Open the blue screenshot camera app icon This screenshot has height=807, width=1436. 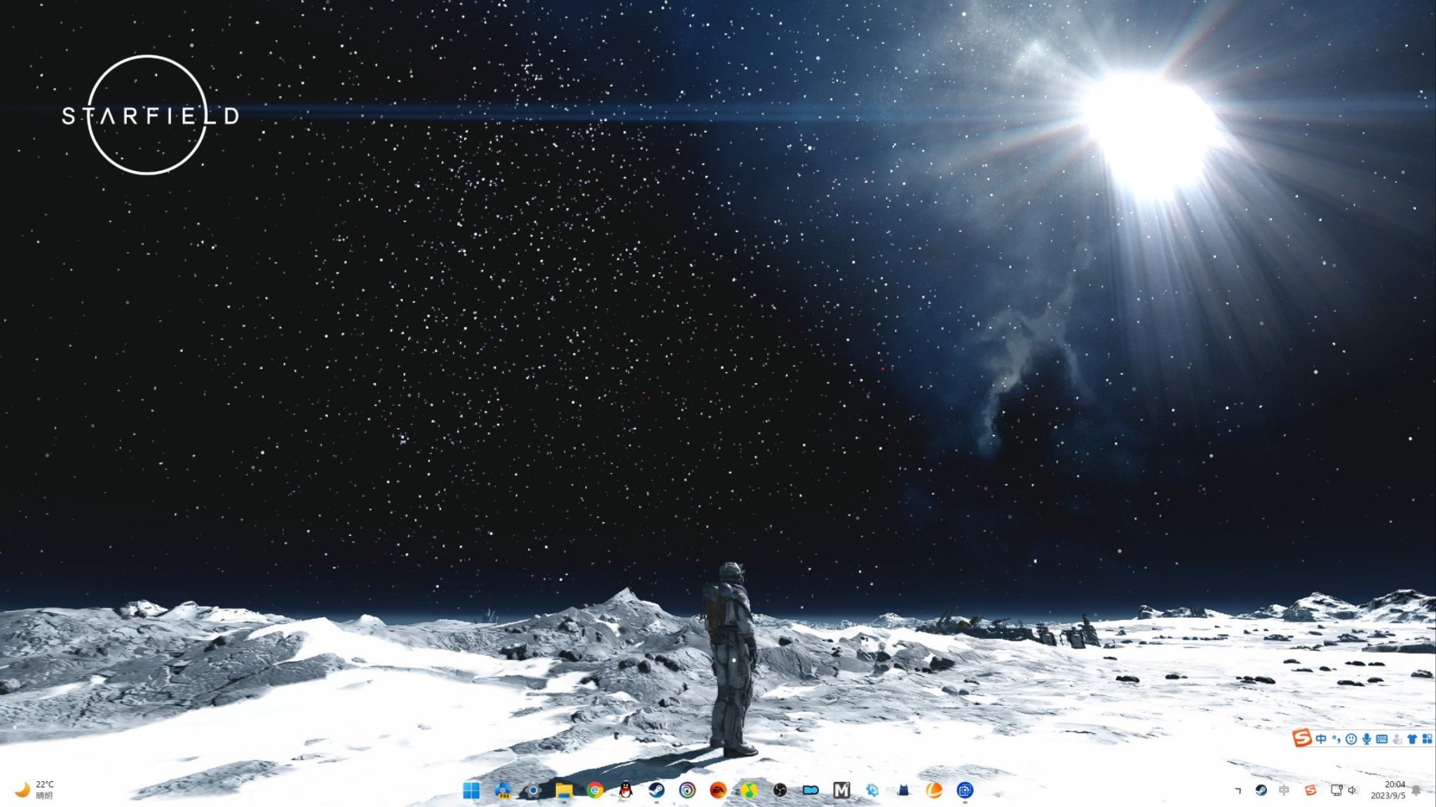[965, 791]
